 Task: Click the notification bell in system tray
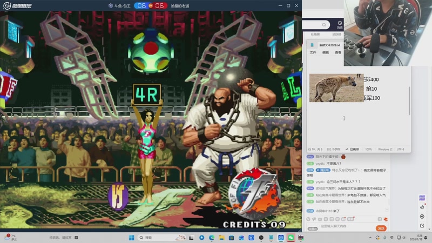pyautogui.click(x=426, y=238)
